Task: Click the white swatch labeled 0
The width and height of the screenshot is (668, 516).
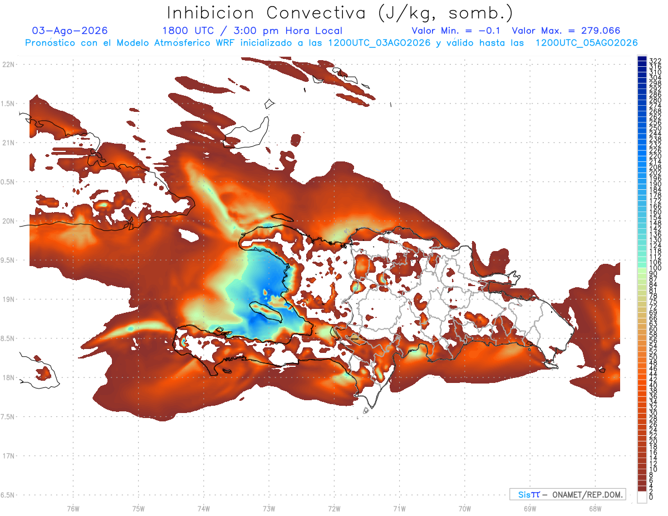Action: [642, 497]
